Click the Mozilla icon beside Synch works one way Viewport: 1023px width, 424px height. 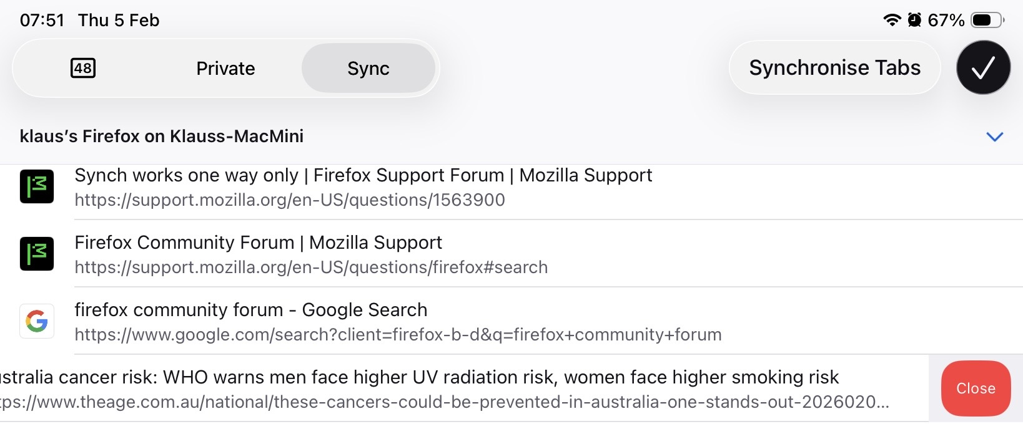[x=37, y=186]
